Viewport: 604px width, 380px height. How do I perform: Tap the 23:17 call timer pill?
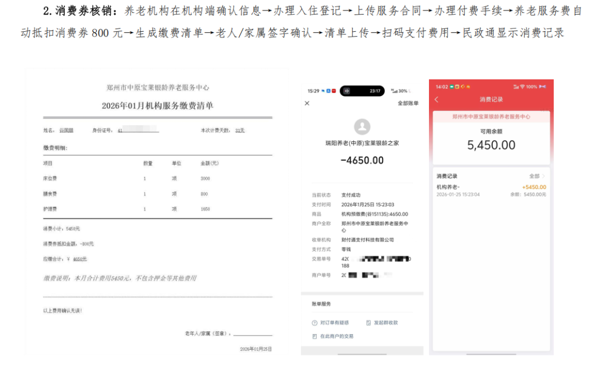(362, 91)
